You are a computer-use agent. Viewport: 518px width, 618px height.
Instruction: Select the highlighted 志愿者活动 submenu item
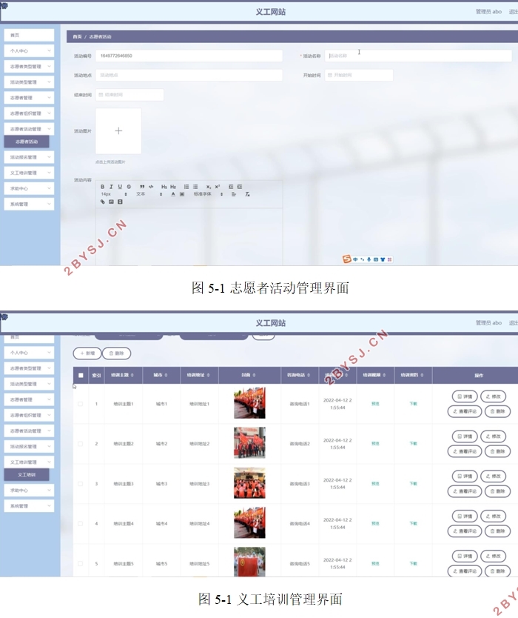point(27,142)
